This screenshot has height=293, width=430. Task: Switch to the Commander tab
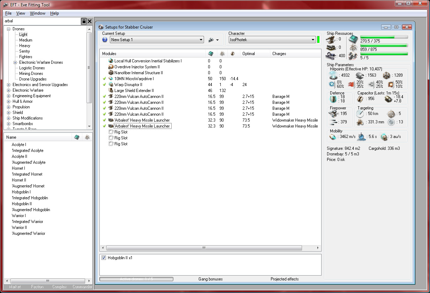83,287
